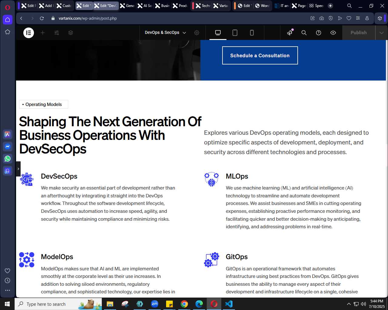Switch to the Gene tab
388x310 pixels.
point(127,6)
